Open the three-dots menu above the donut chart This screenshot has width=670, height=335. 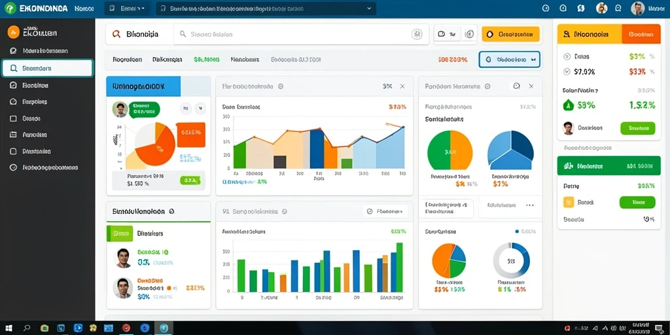click(x=530, y=205)
